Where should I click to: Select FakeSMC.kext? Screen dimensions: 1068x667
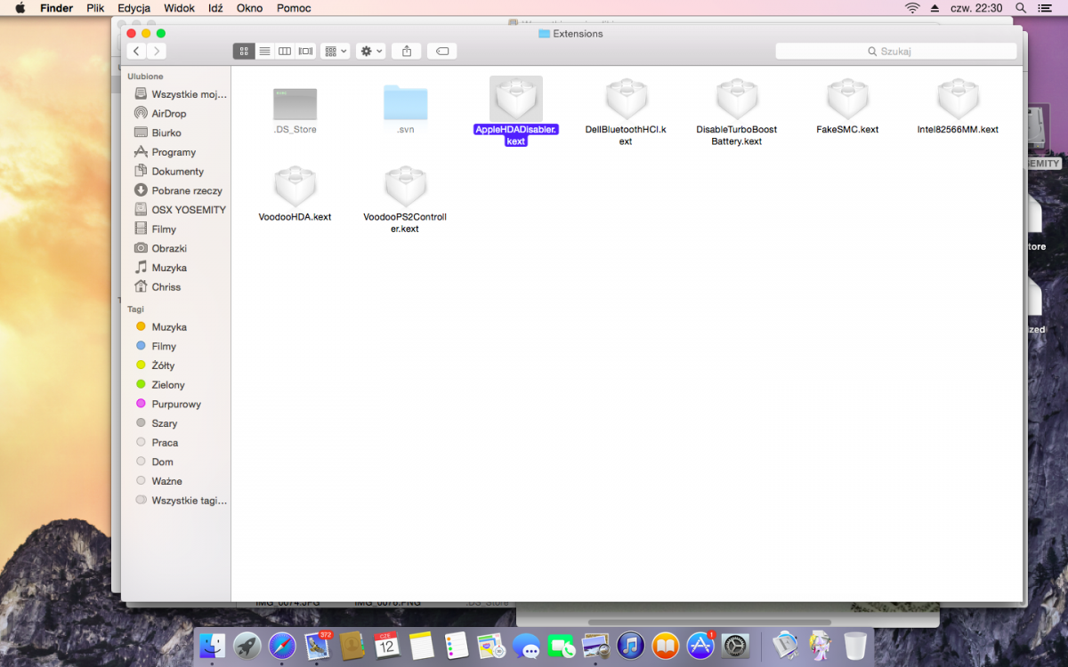(x=847, y=107)
